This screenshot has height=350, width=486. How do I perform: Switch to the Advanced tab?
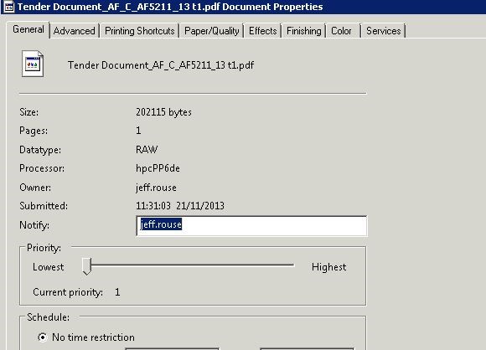point(74,31)
